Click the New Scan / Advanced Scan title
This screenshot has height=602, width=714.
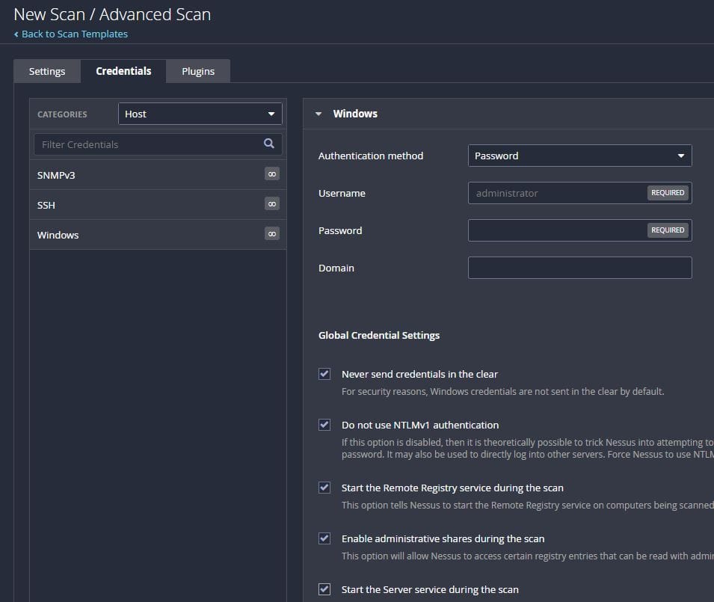[x=112, y=14]
